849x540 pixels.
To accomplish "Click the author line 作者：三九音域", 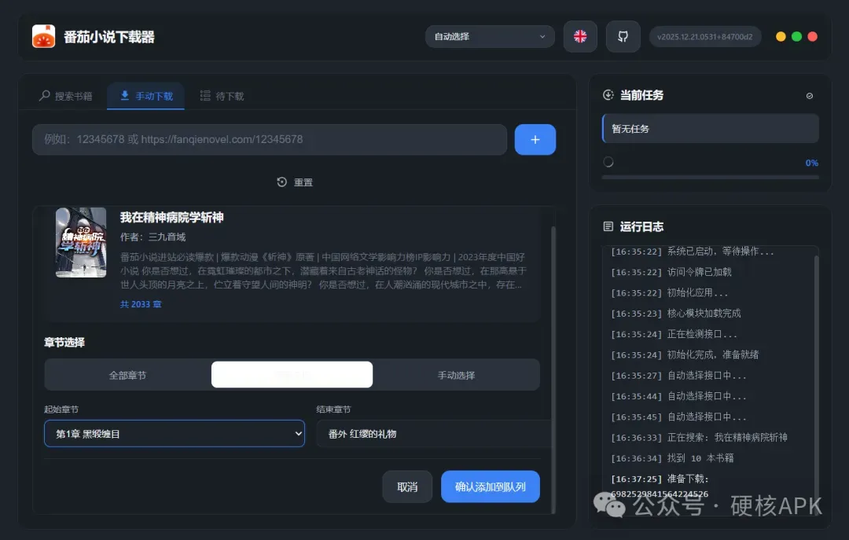I will pyautogui.click(x=153, y=237).
